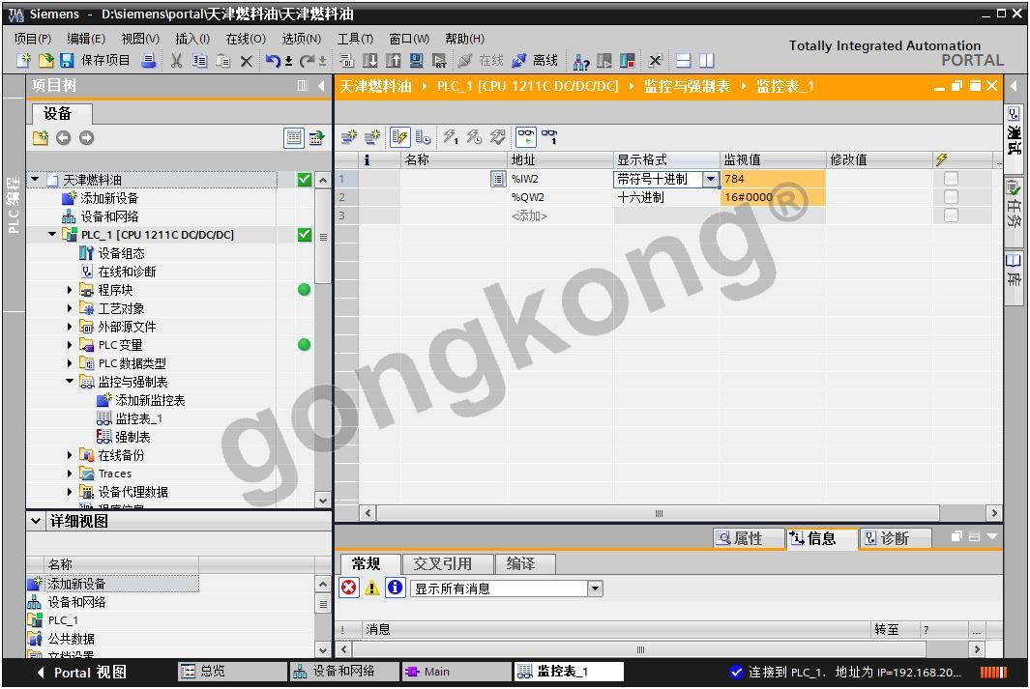
Task: Click the monitor once now icon
Action: coord(549,137)
